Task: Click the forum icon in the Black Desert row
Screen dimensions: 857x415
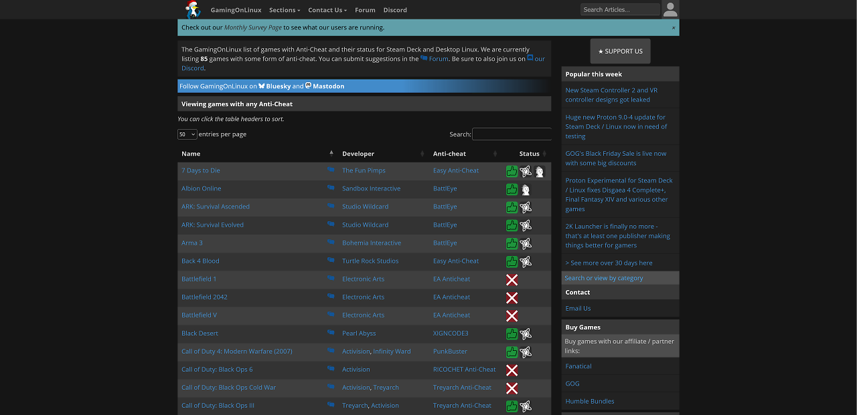Action: pos(331,333)
